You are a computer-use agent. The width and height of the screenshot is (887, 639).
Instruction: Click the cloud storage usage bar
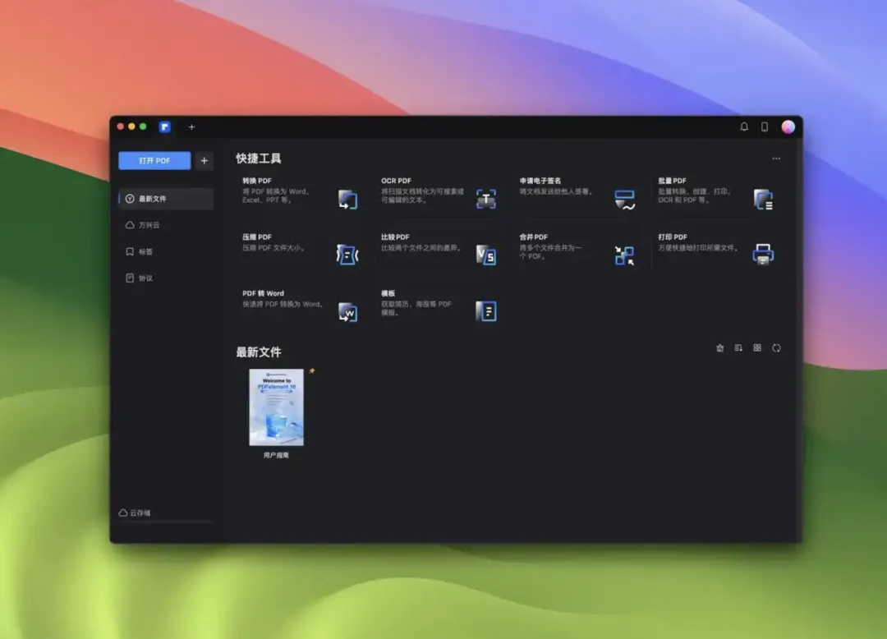tap(166, 522)
